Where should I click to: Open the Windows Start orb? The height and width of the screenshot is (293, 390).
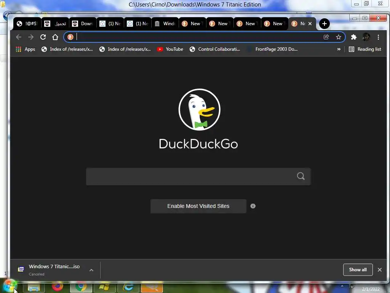point(9,287)
